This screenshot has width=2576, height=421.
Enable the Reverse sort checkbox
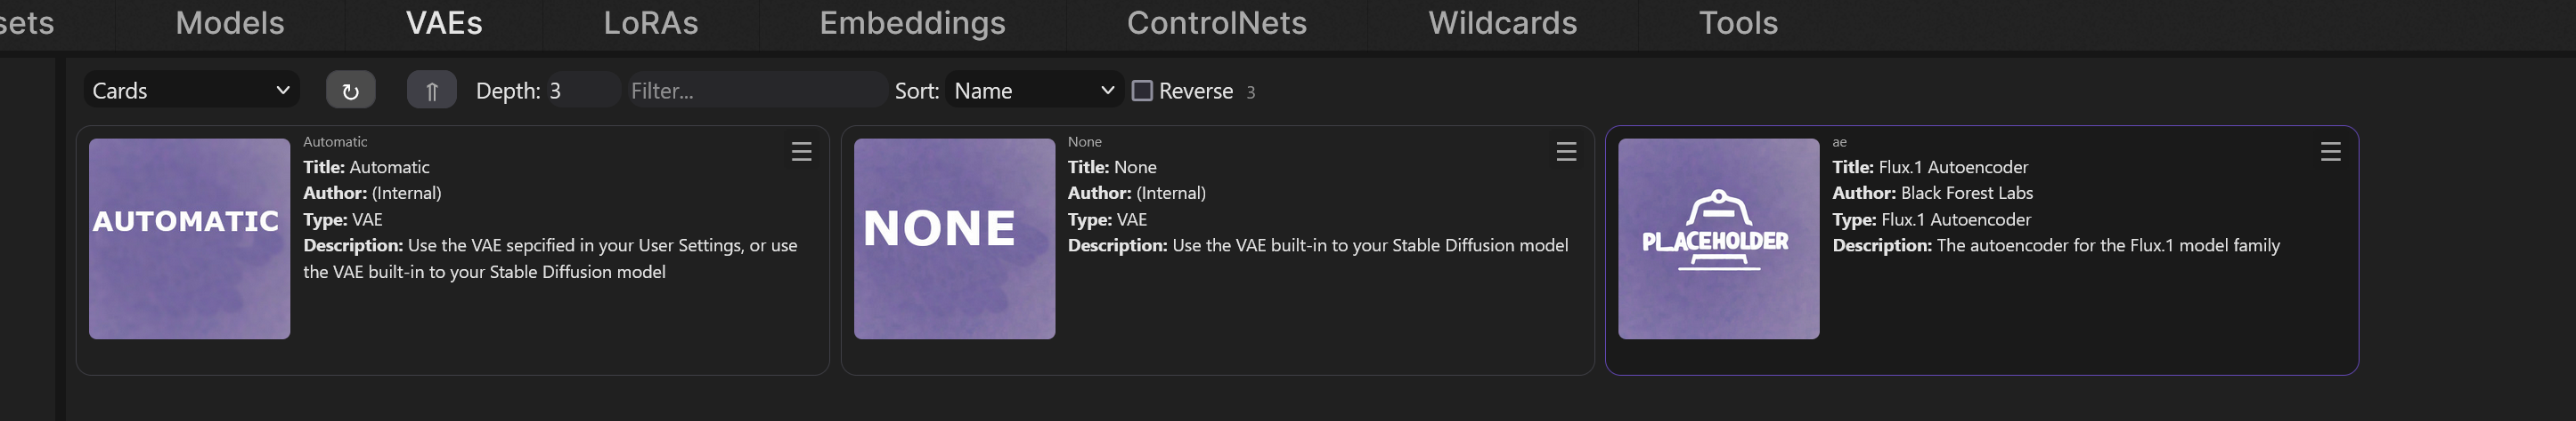(x=1141, y=91)
